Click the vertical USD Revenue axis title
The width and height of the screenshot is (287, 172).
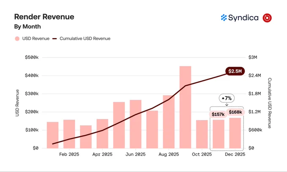pos(17,103)
